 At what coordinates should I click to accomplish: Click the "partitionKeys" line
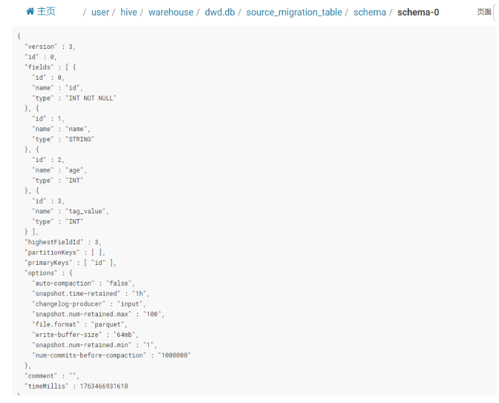click(x=65, y=252)
